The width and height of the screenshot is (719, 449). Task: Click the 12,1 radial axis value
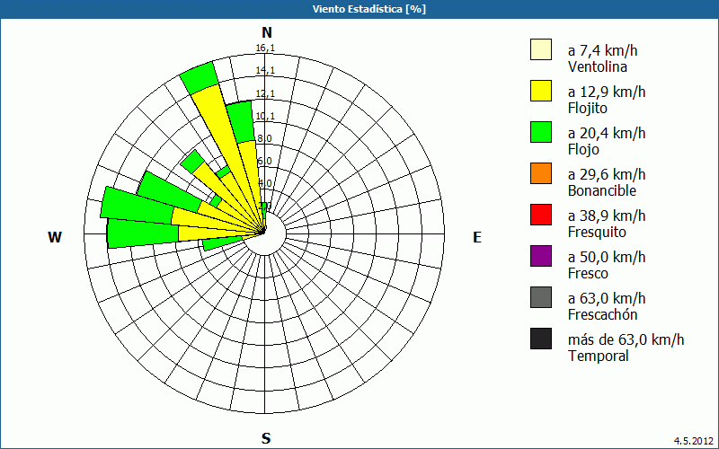[x=265, y=94]
